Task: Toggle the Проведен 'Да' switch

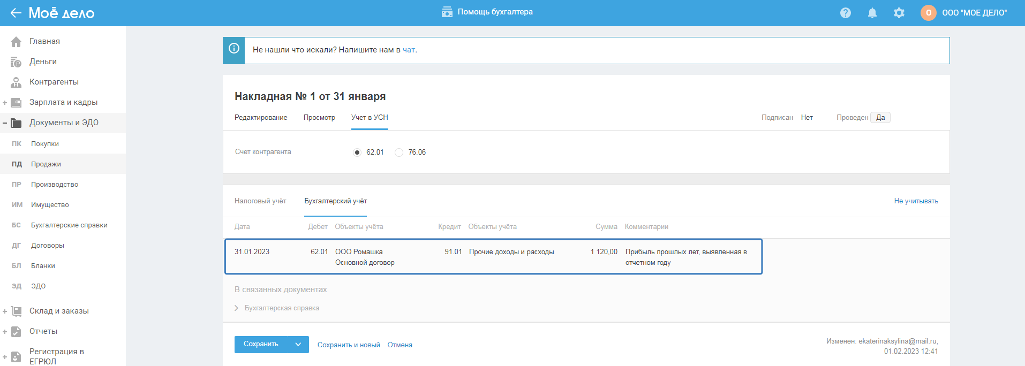Action: [x=880, y=118]
